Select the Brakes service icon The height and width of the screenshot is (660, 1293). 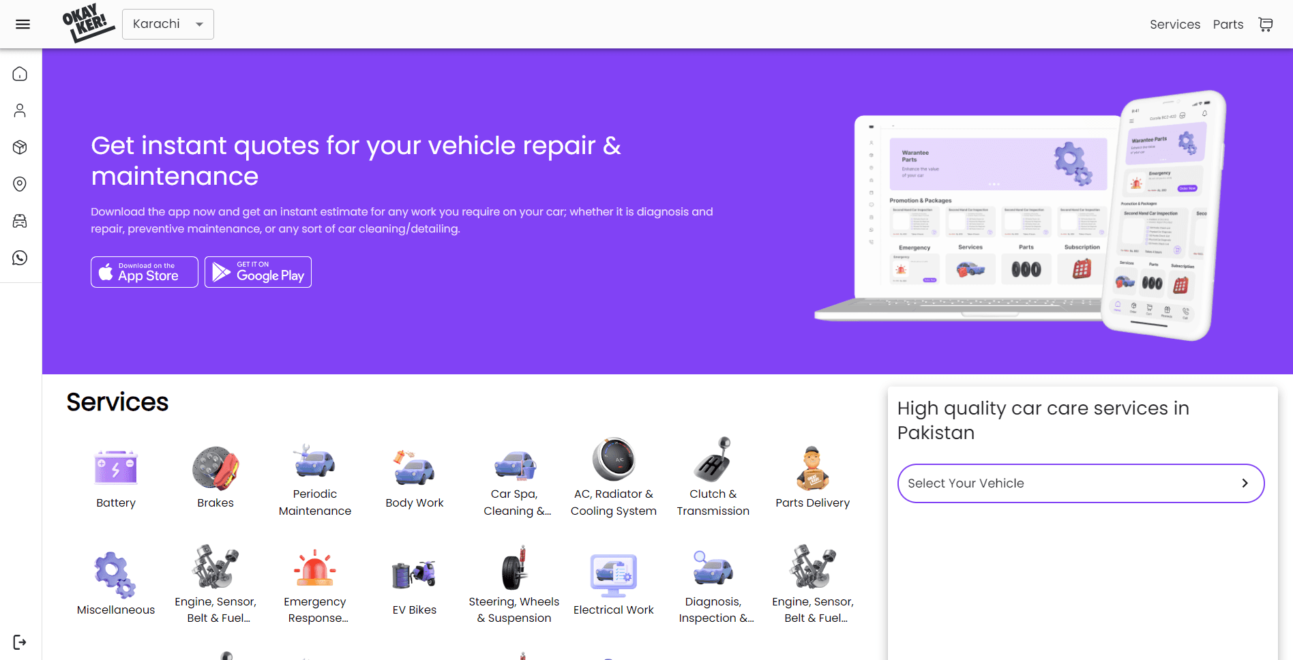tap(215, 468)
